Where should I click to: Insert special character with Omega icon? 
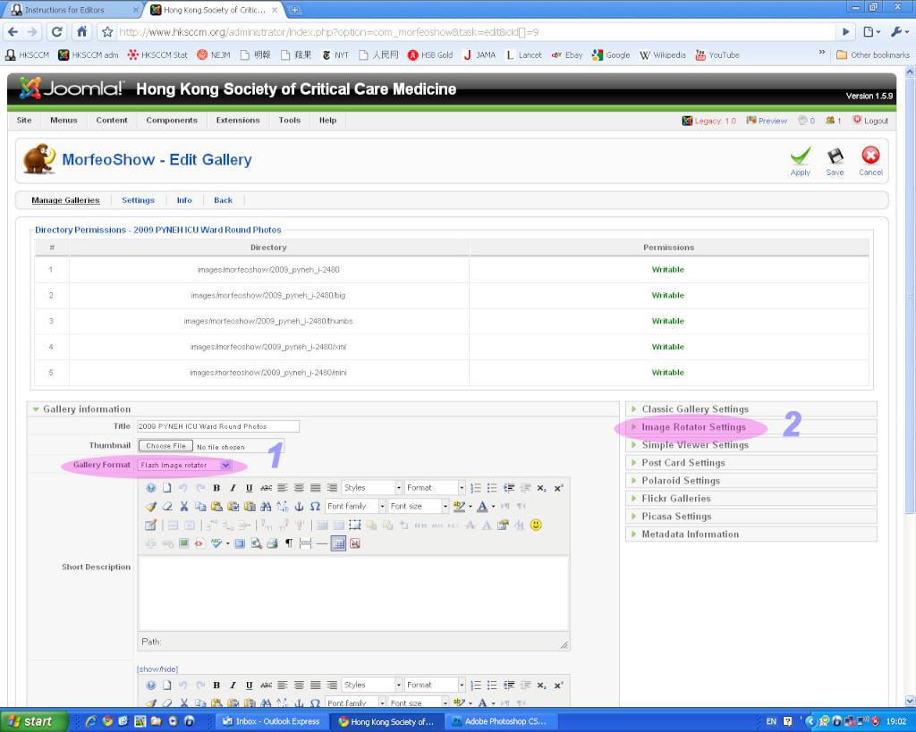tap(316, 506)
